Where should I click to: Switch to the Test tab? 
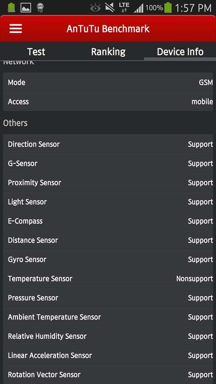[36, 52]
